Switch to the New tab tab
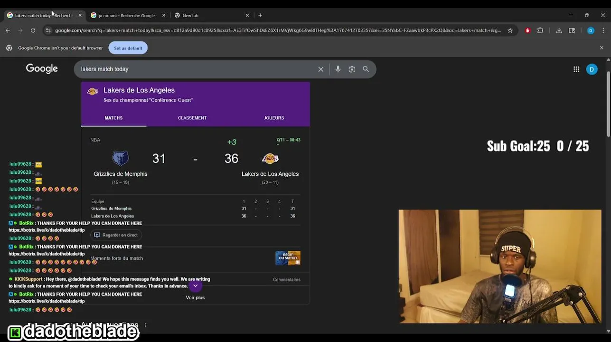The height and width of the screenshot is (342, 611). coord(211,16)
